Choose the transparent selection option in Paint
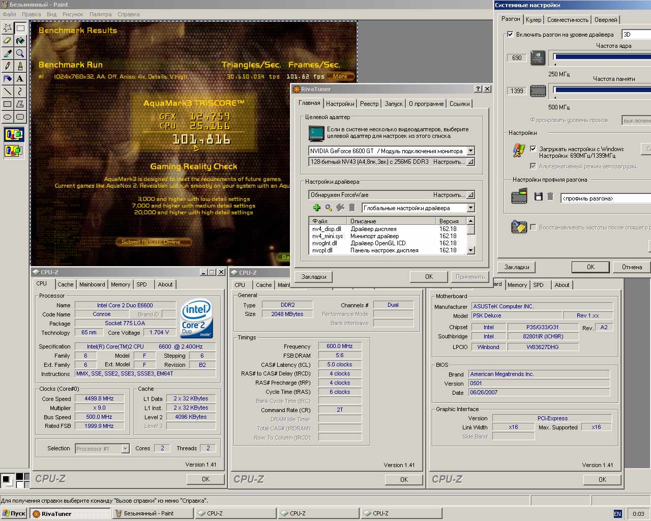The width and height of the screenshot is (651, 521). 14,151
